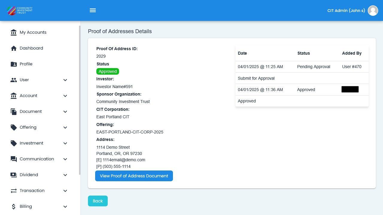Click the Billing dollar sign icon
The width and height of the screenshot is (383, 215).
click(13, 206)
